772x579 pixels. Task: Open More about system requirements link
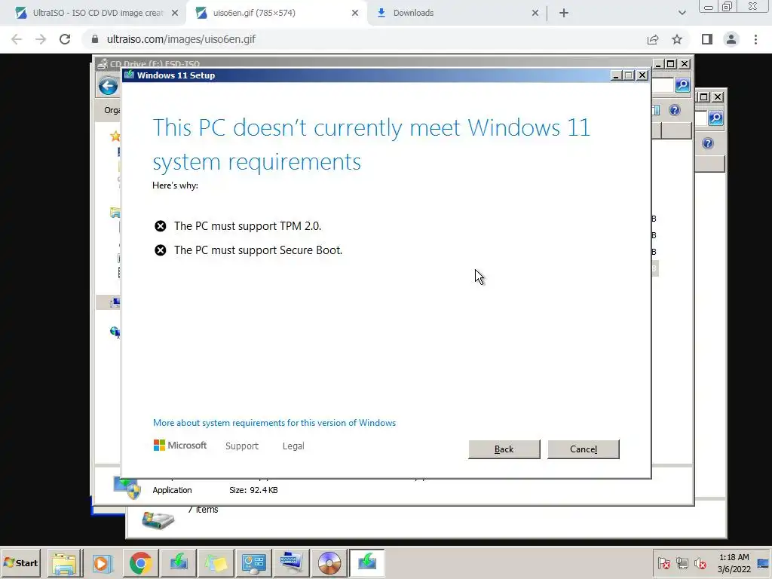(x=274, y=423)
